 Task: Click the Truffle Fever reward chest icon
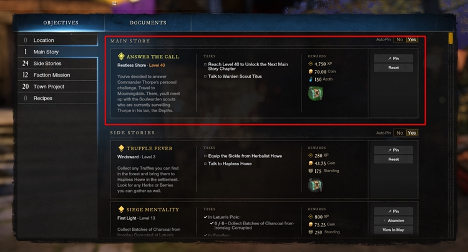[316, 185]
